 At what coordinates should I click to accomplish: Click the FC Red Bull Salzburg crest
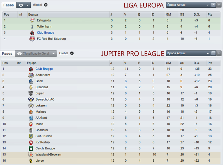coord(33,39)
